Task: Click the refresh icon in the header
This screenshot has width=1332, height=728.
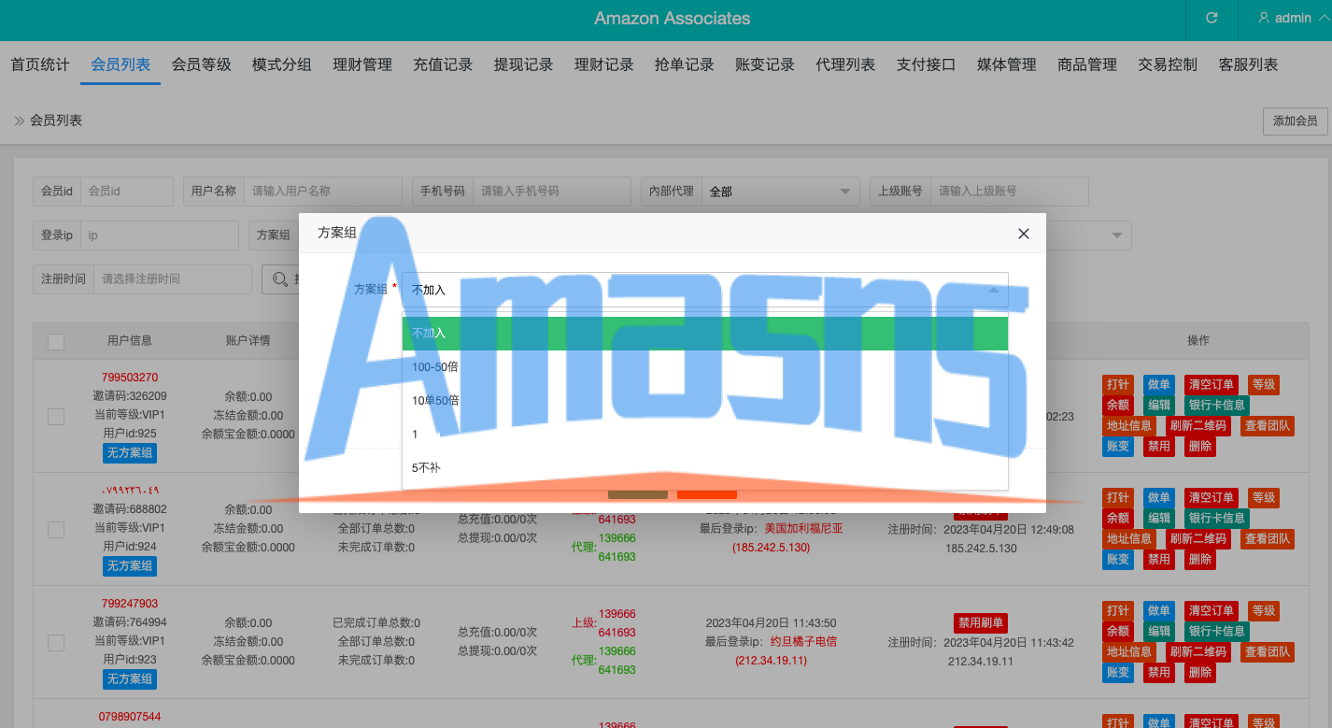Action: tap(1212, 18)
